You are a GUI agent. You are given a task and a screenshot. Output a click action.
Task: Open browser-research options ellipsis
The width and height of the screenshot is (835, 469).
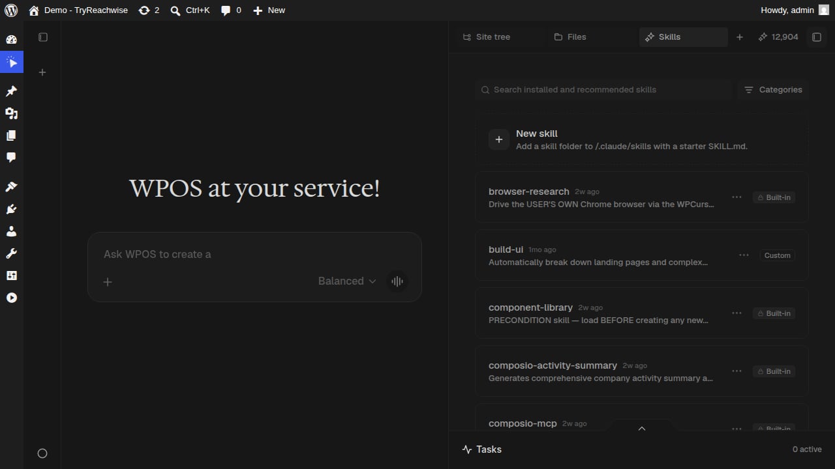point(736,197)
